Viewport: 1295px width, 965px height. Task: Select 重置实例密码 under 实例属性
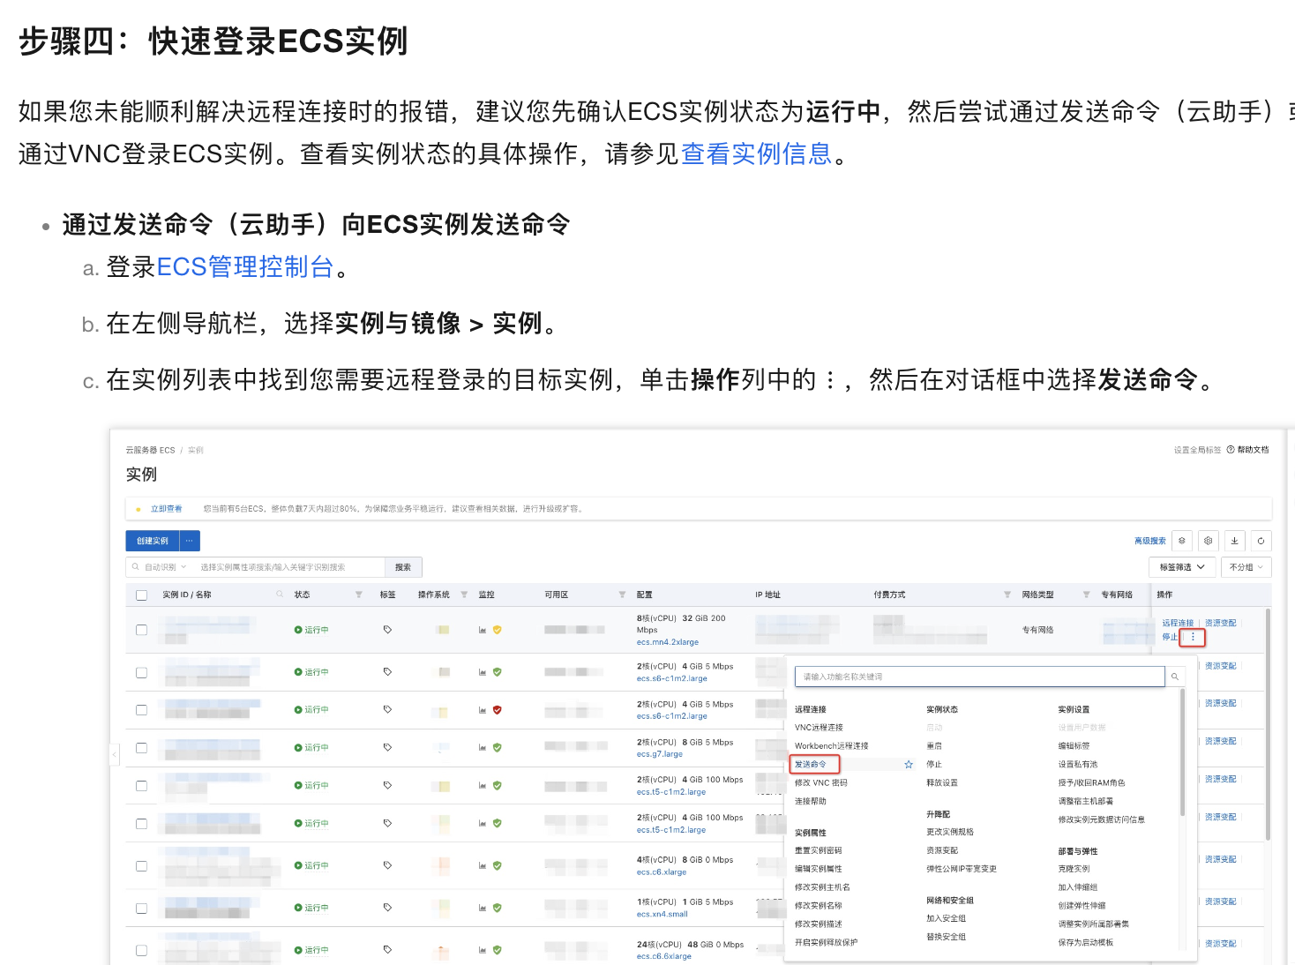click(818, 851)
